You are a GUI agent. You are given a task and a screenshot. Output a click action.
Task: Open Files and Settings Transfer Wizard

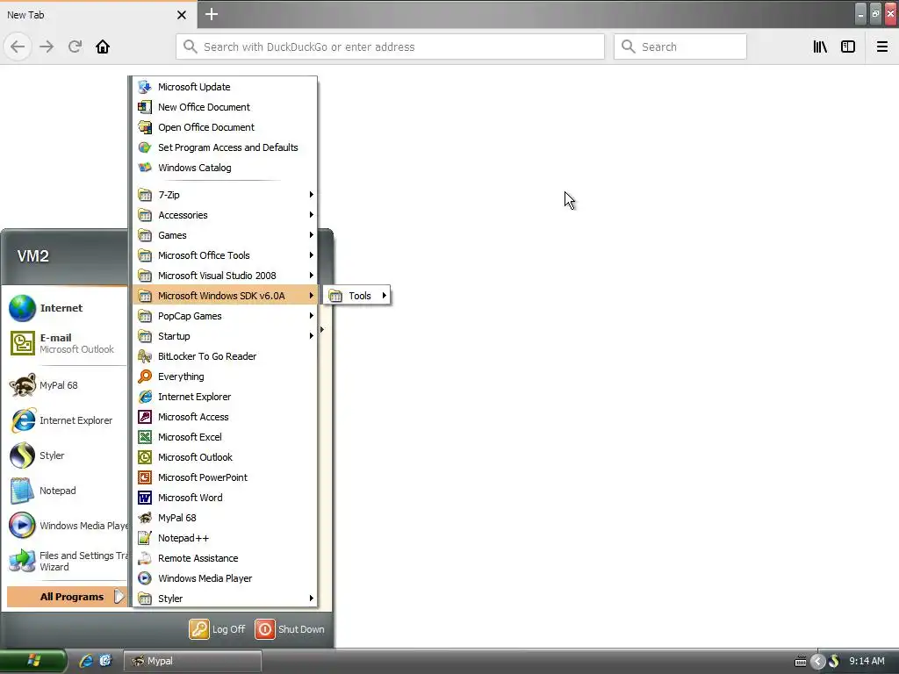[x=66, y=561]
